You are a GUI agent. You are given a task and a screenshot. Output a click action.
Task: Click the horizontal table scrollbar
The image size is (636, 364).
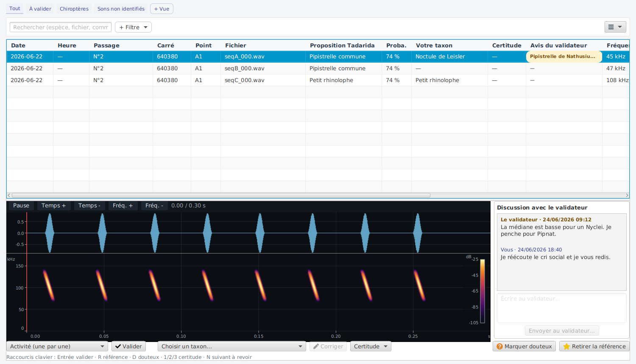[221, 195]
